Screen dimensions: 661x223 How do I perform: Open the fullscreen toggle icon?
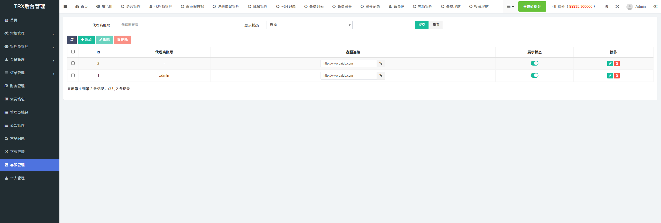click(617, 6)
